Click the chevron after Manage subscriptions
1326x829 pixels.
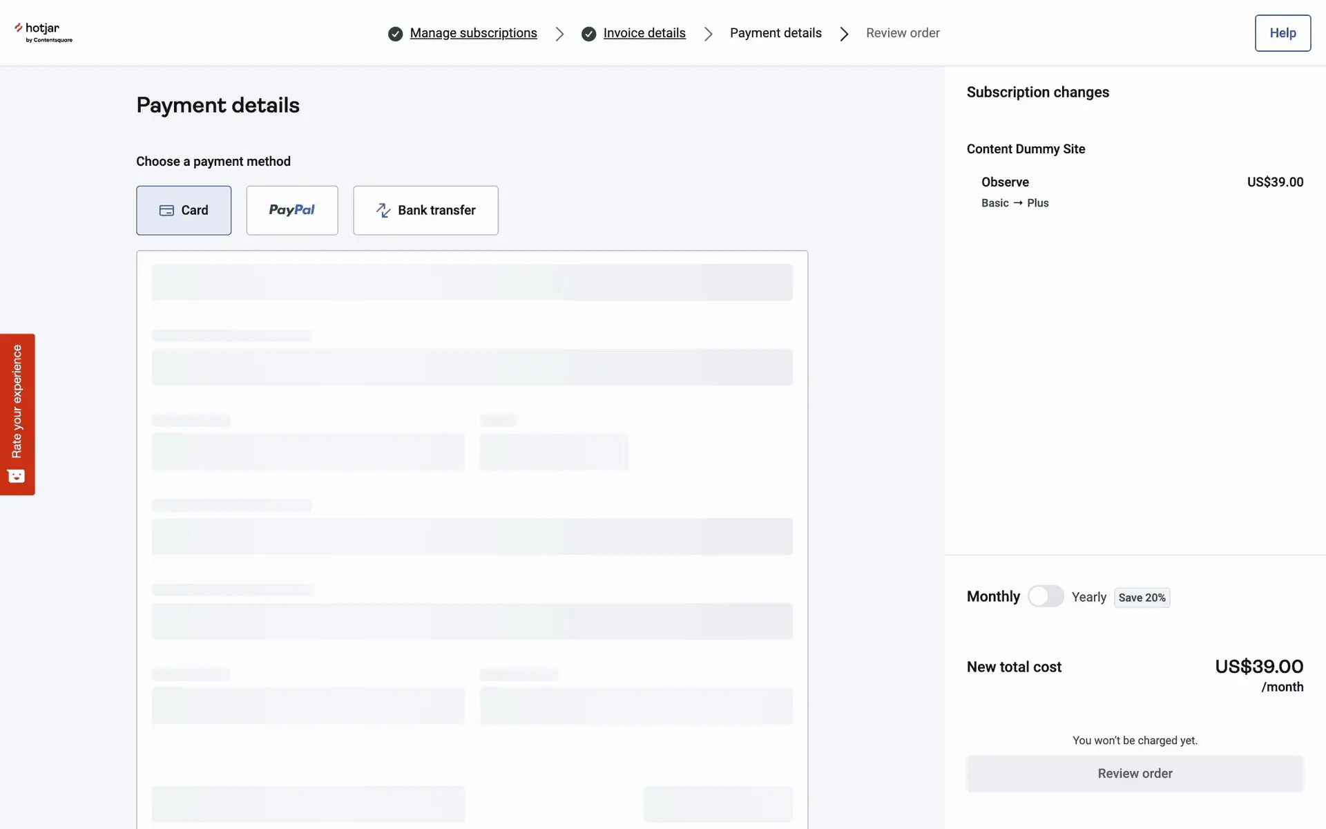pyautogui.click(x=559, y=34)
